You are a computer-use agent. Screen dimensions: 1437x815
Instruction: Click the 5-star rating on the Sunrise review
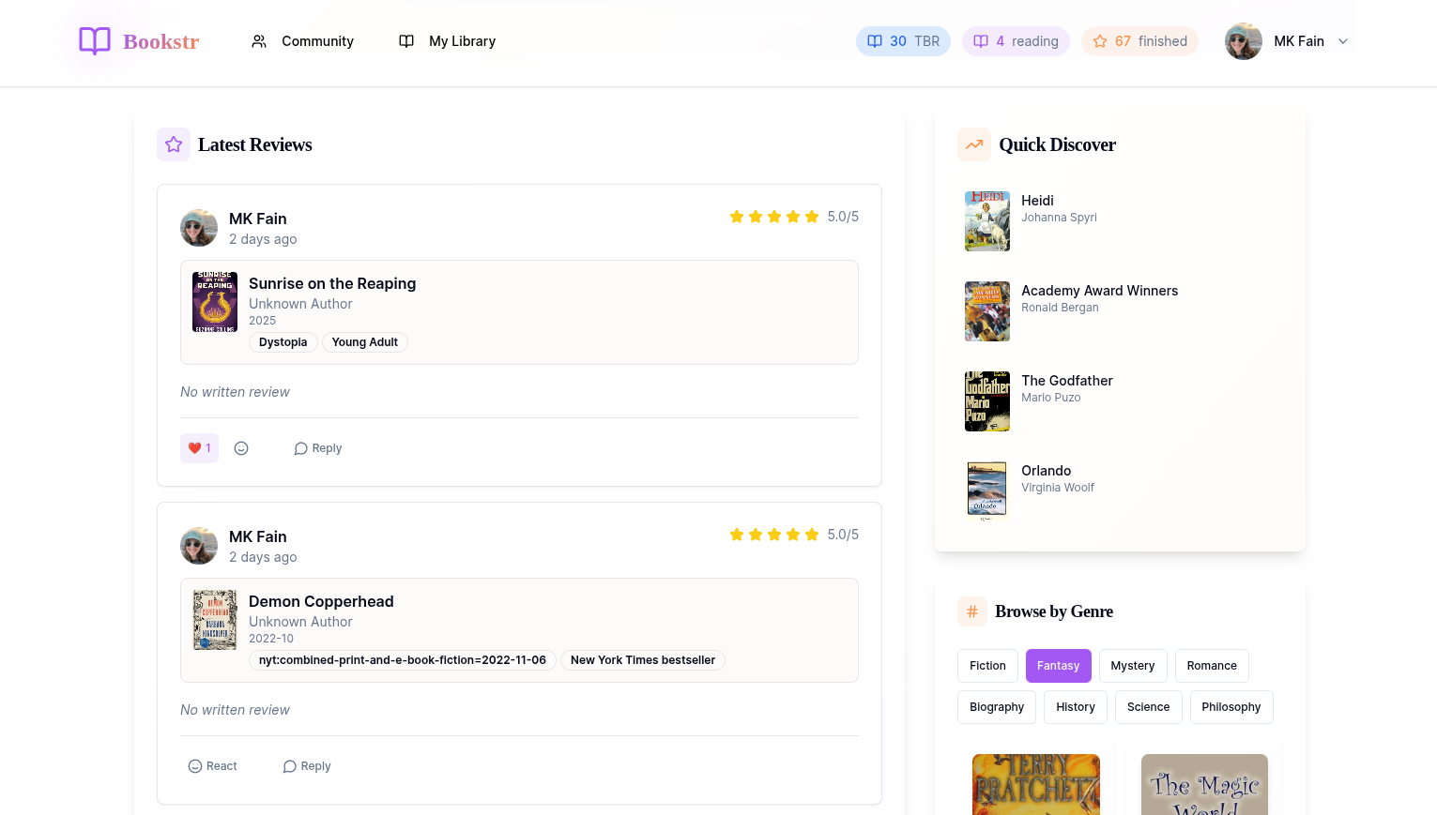pos(773,216)
